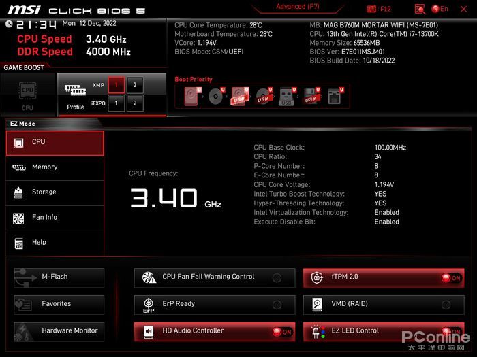Select the network boot device icon
The height and width of the screenshot is (357, 477).
coord(335,97)
